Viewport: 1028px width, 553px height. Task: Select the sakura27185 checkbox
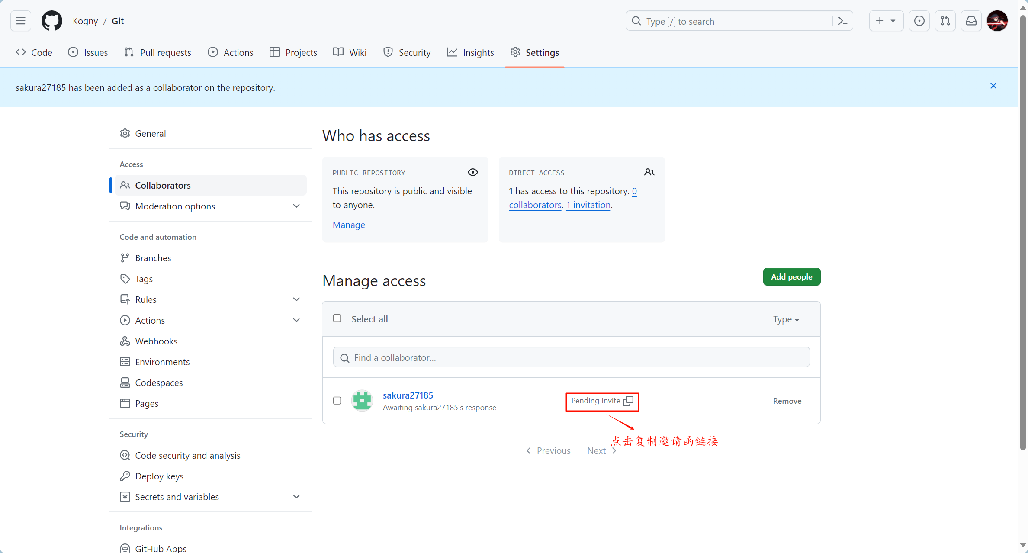pyautogui.click(x=337, y=400)
